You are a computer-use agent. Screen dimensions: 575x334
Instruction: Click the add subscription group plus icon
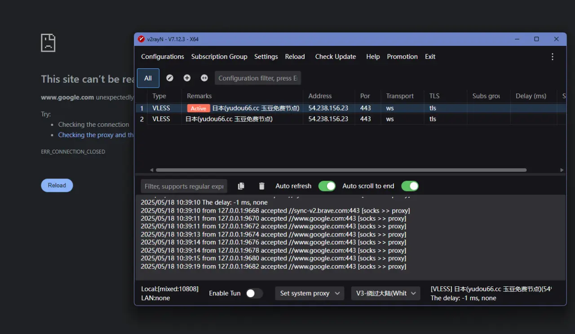pyautogui.click(x=187, y=78)
